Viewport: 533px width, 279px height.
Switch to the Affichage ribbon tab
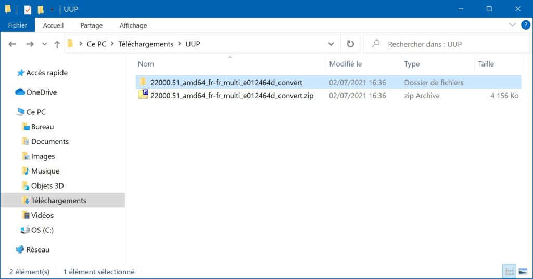(133, 25)
